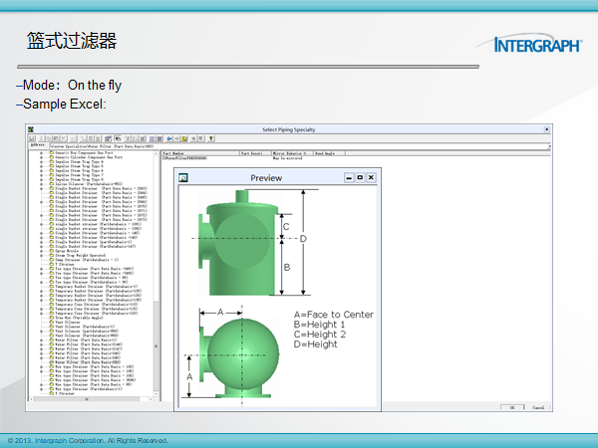Select Impulse Steam Trap Type 8 folder

coord(77,179)
